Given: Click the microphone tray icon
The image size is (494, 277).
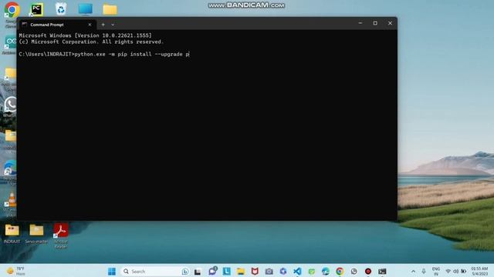Looking at the screenshot, I should tap(424, 272).
